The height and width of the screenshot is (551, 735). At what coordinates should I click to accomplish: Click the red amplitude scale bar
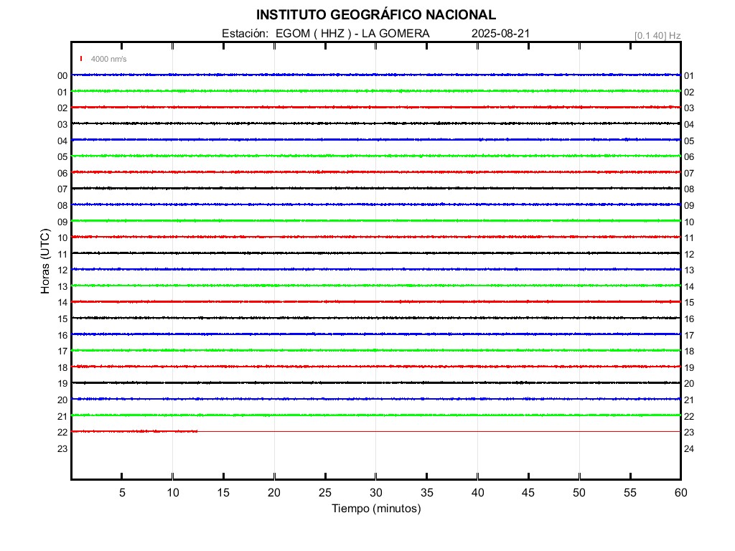click(x=81, y=59)
